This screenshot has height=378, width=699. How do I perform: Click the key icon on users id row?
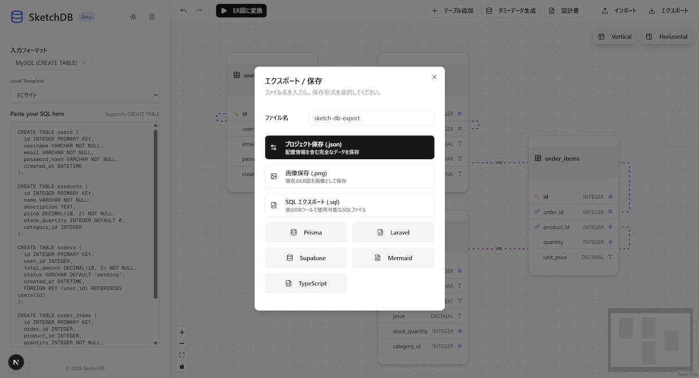[236, 114]
